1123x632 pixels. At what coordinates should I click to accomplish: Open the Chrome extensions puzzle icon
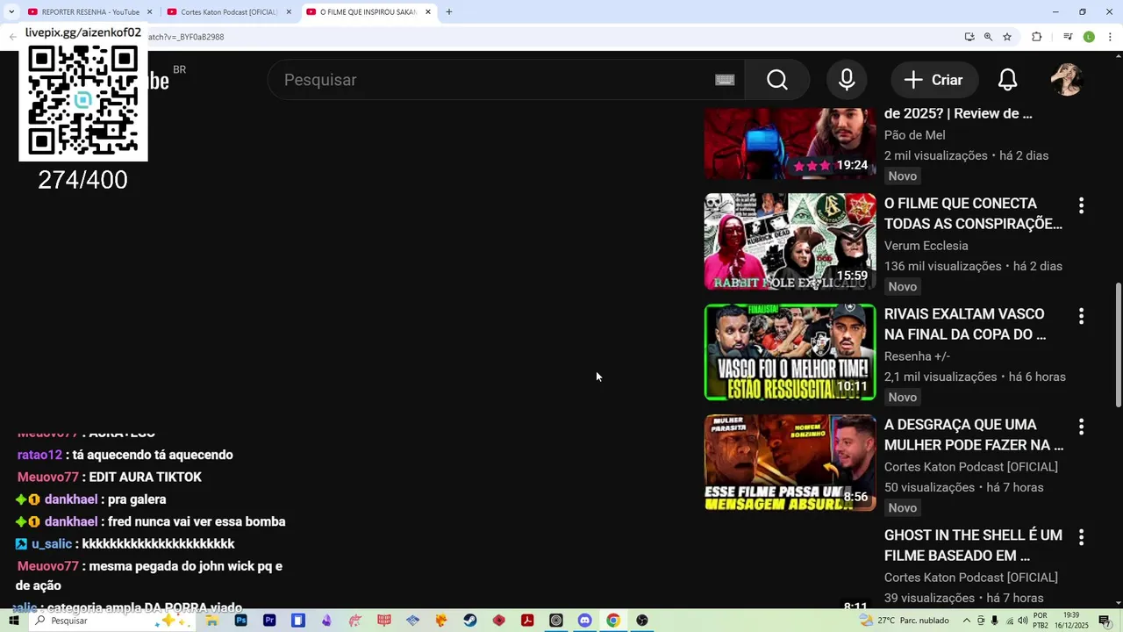[1036, 37]
